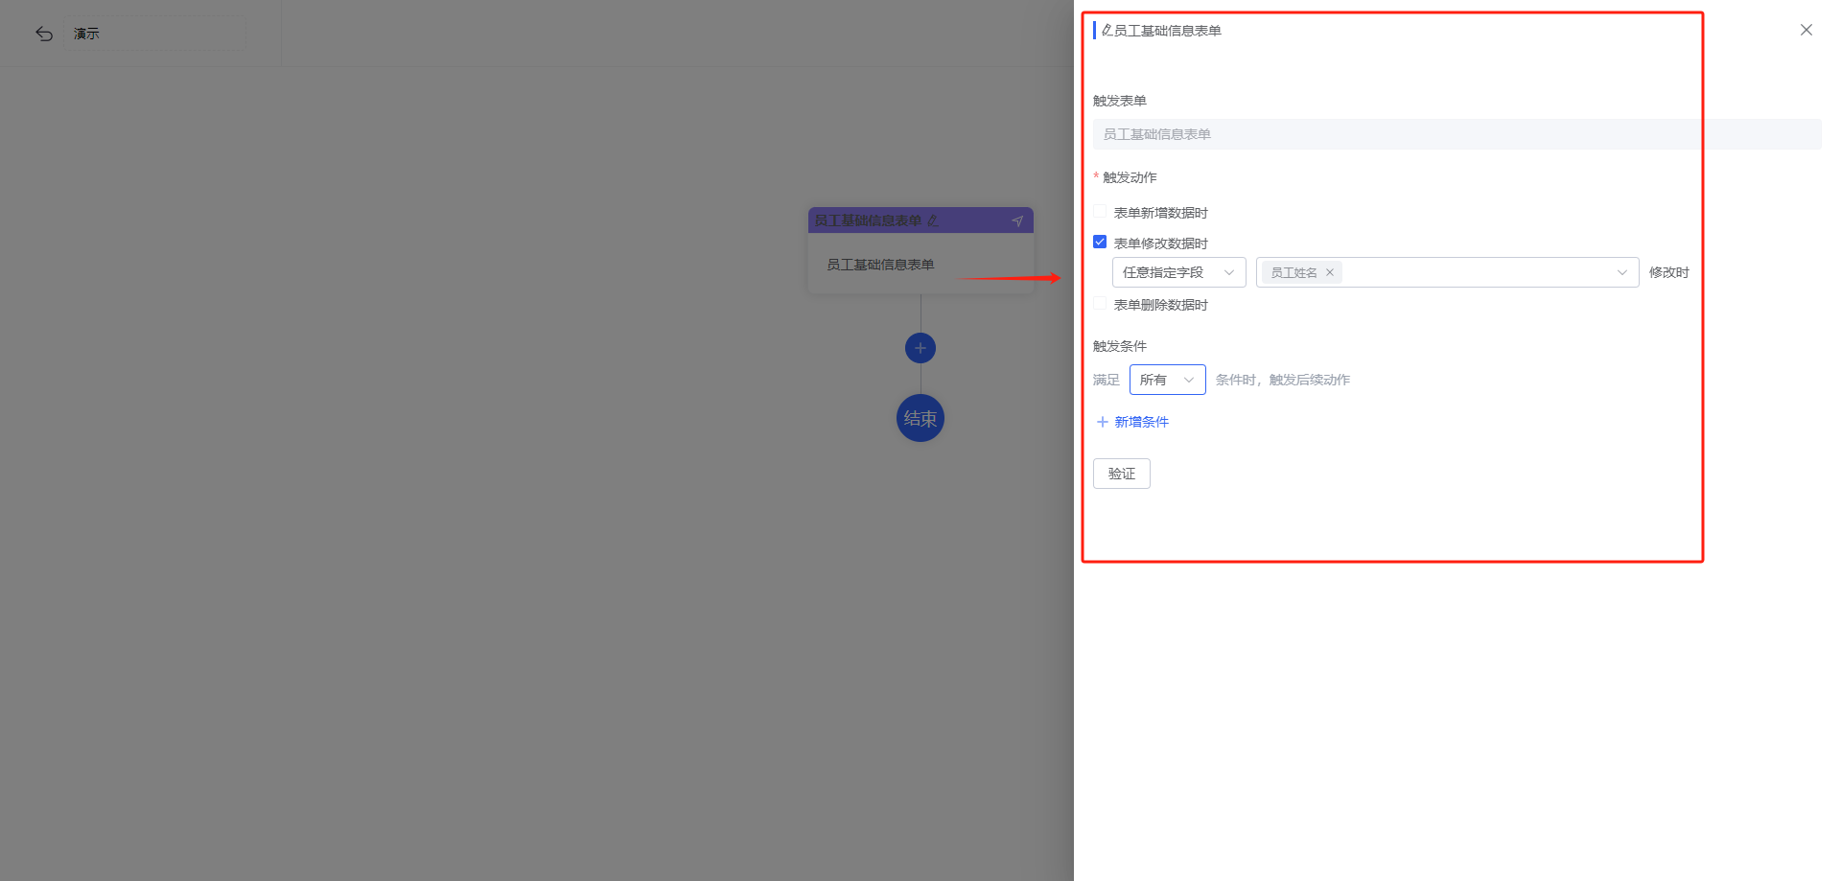Click the blue plus add-node circle
The width and height of the screenshot is (1841, 881).
point(920,348)
